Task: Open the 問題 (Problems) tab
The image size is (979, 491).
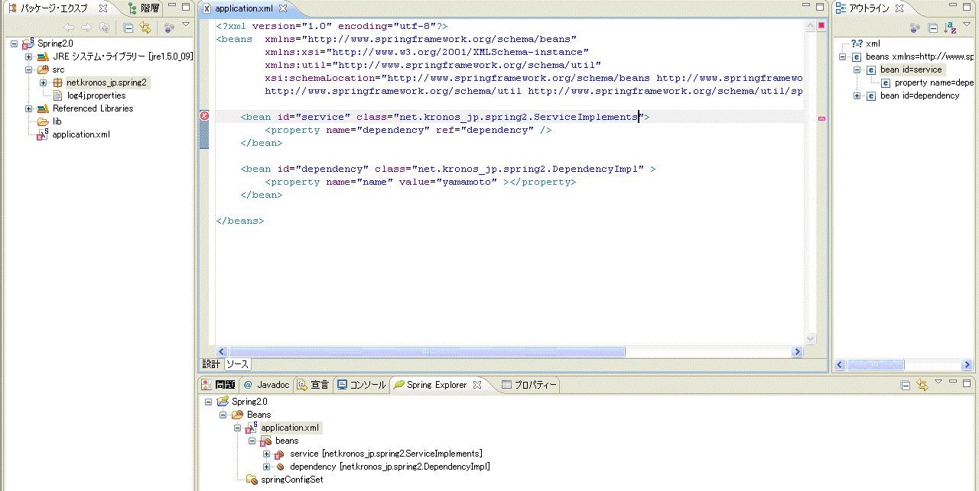Action: [x=218, y=385]
